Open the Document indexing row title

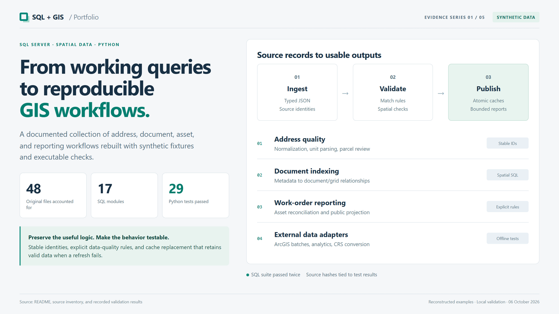306,171
